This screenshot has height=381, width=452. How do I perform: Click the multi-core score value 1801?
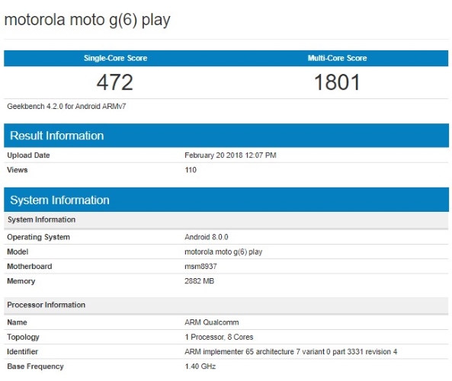click(337, 82)
